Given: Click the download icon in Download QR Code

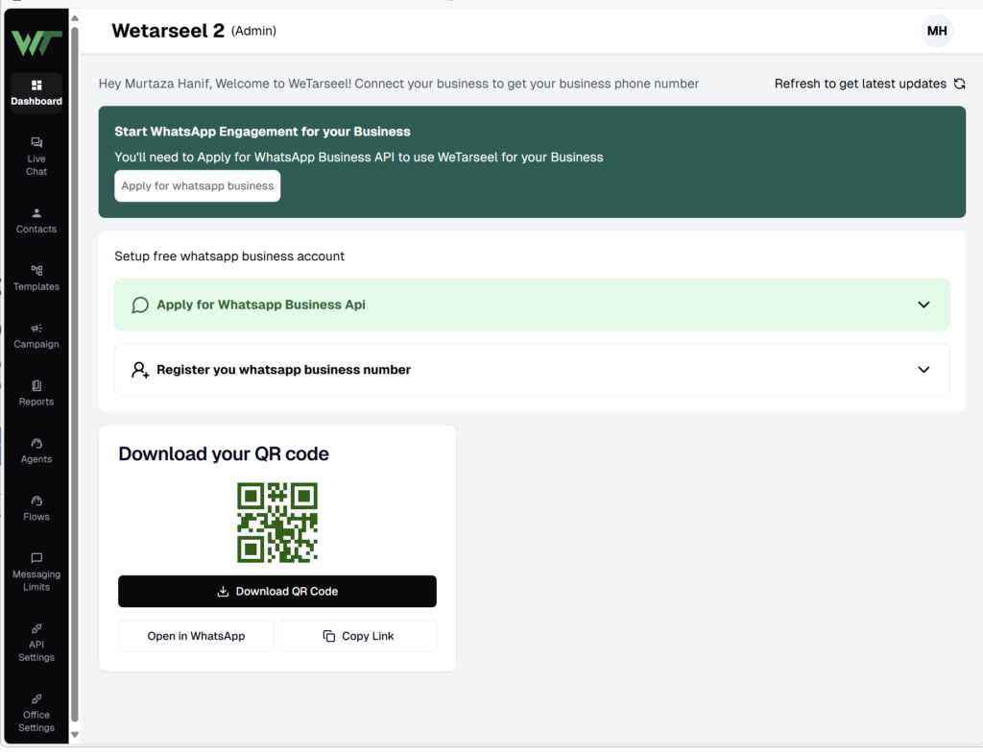Looking at the screenshot, I should pos(223,591).
